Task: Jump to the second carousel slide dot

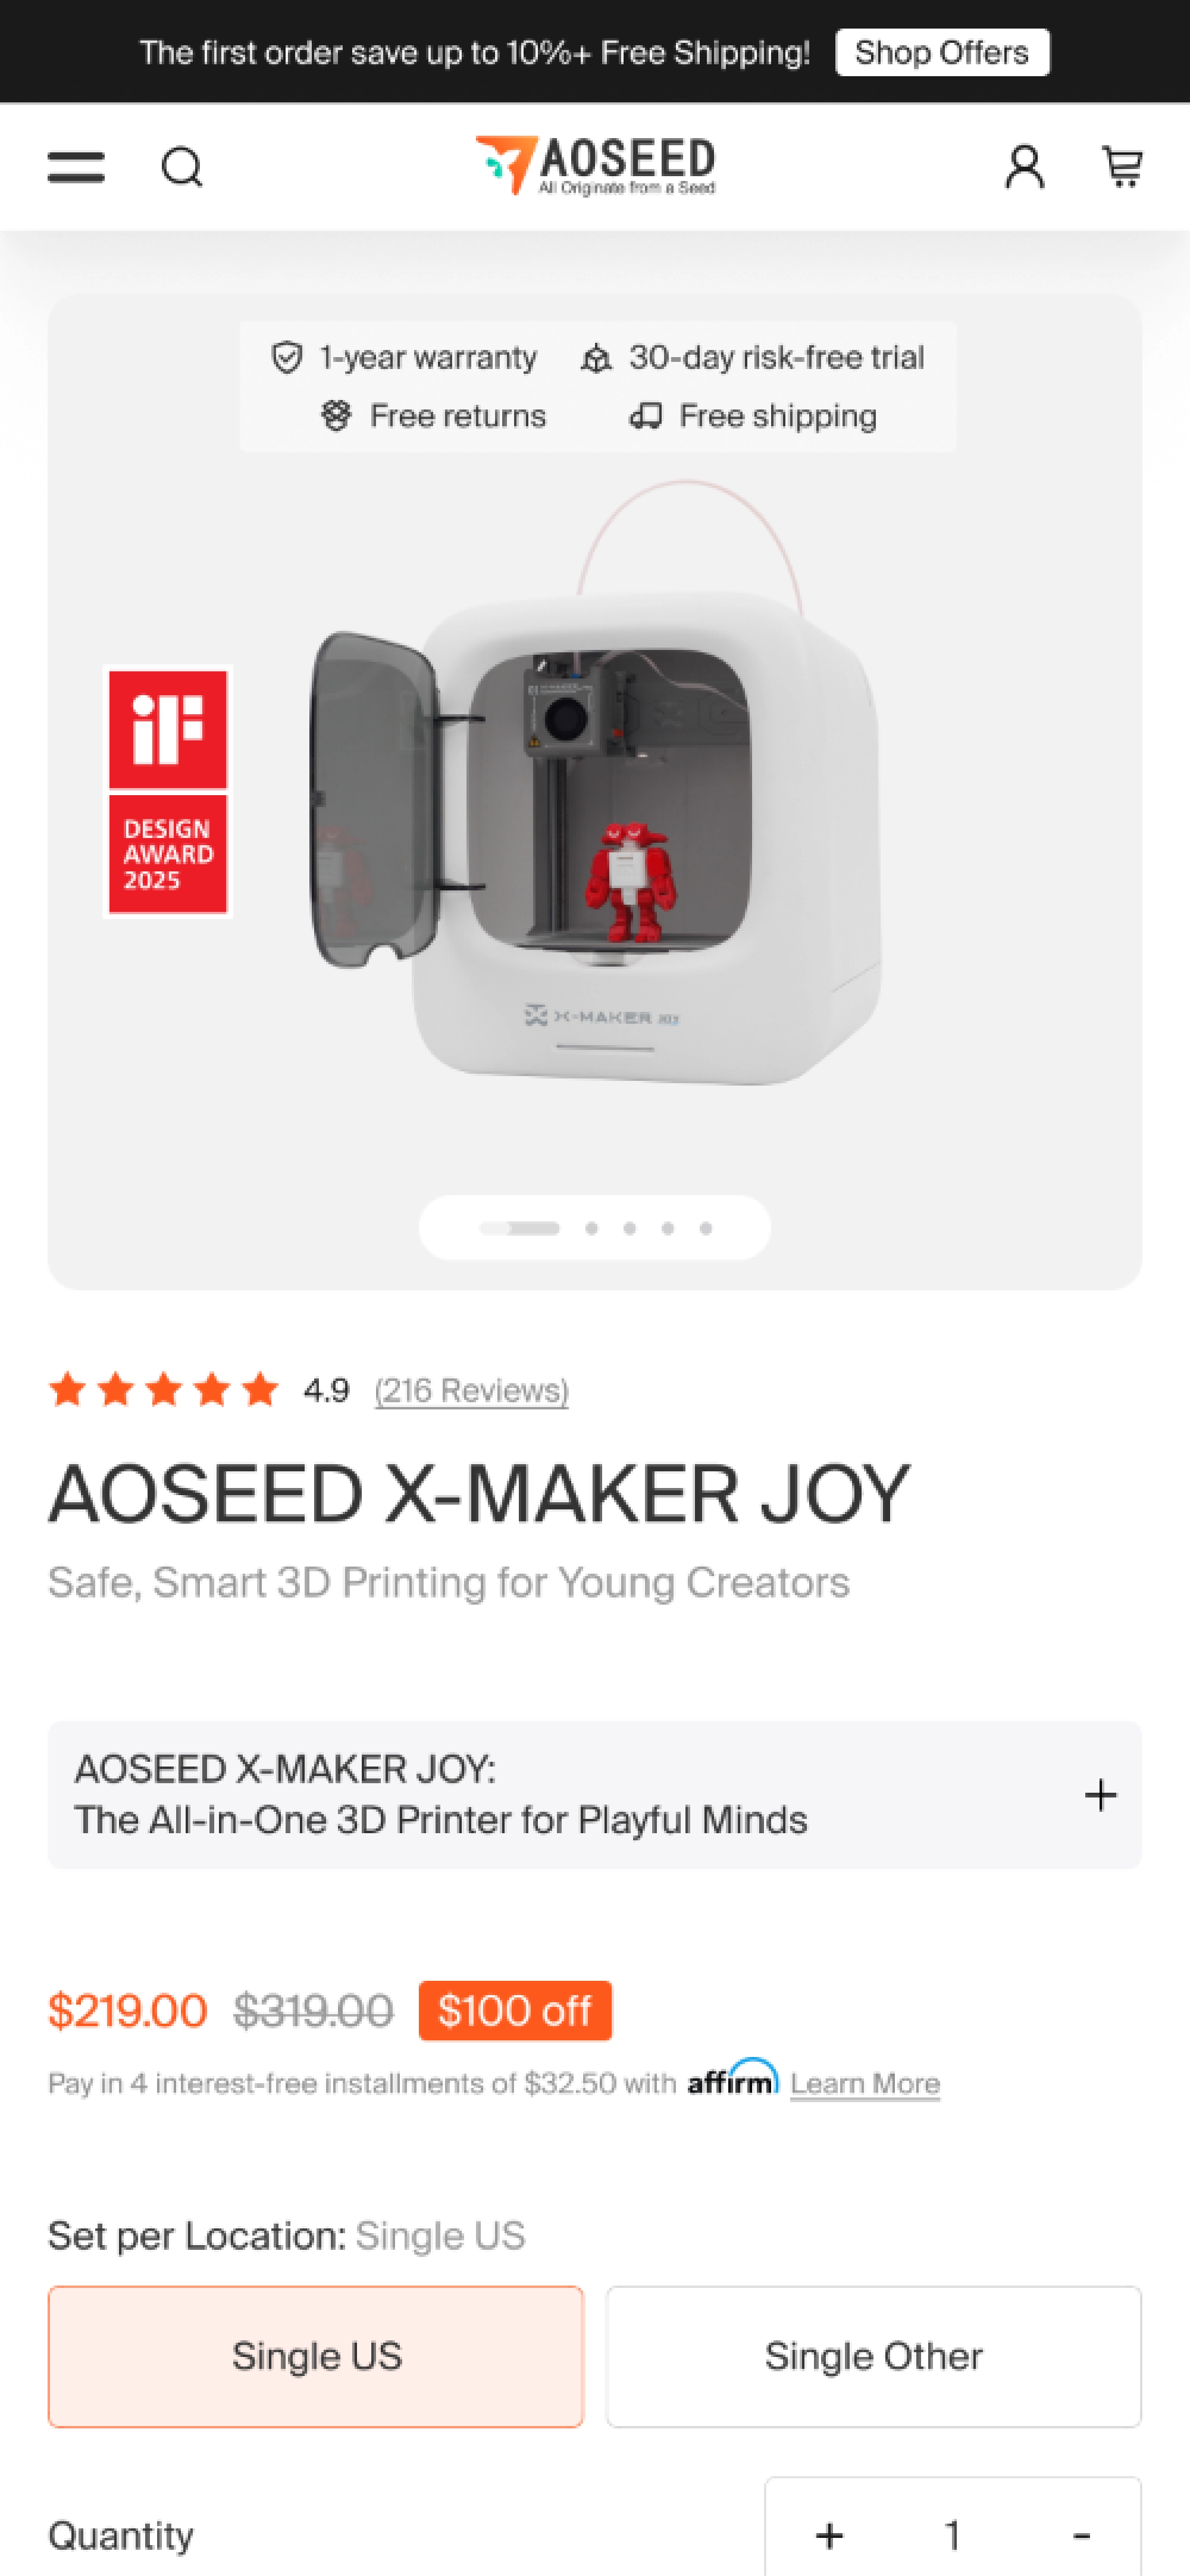Action: click(592, 1228)
